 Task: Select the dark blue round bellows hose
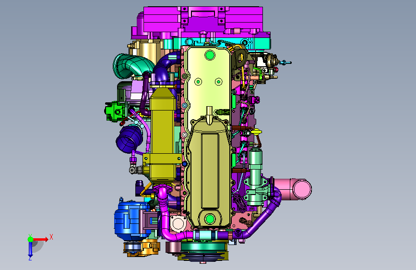pos(130,139)
